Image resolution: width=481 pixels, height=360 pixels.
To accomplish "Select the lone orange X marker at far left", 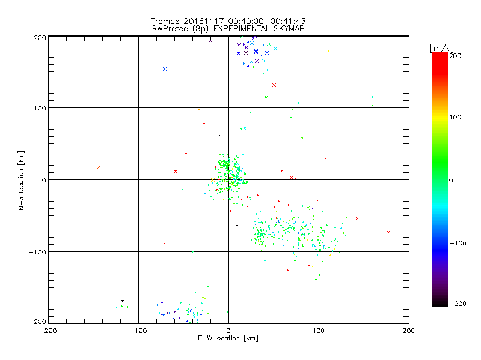I will pos(98,168).
